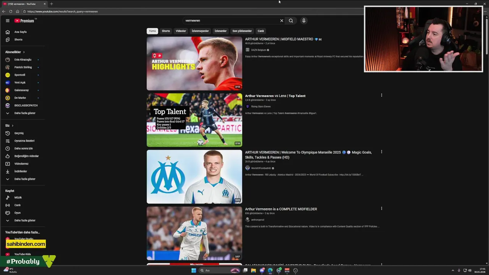Play Arthur Vermeeren Highlights thumbnail
The image size is (489, 275).
(194, 63)
